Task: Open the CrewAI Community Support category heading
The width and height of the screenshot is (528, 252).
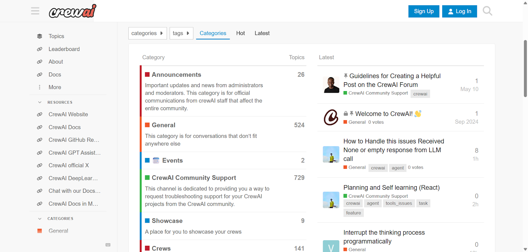Action: pos(194,178)
